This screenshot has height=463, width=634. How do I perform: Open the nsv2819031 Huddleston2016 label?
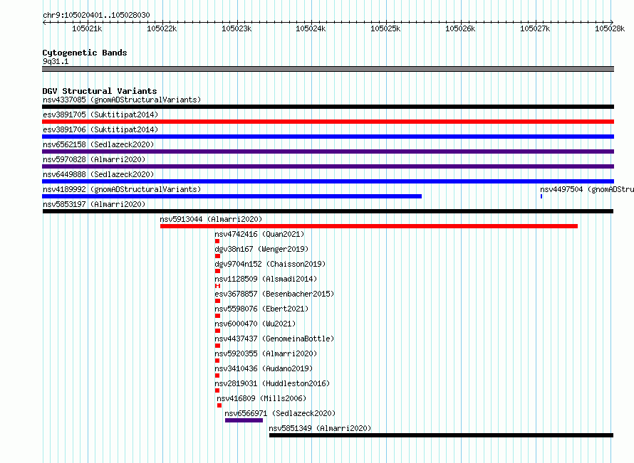[272, 383]
